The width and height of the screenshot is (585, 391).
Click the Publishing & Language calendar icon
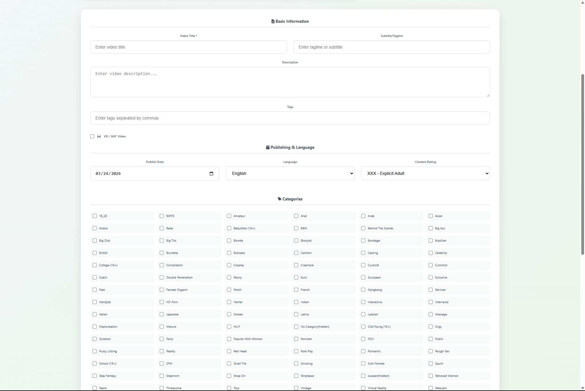tap(268, 147)
